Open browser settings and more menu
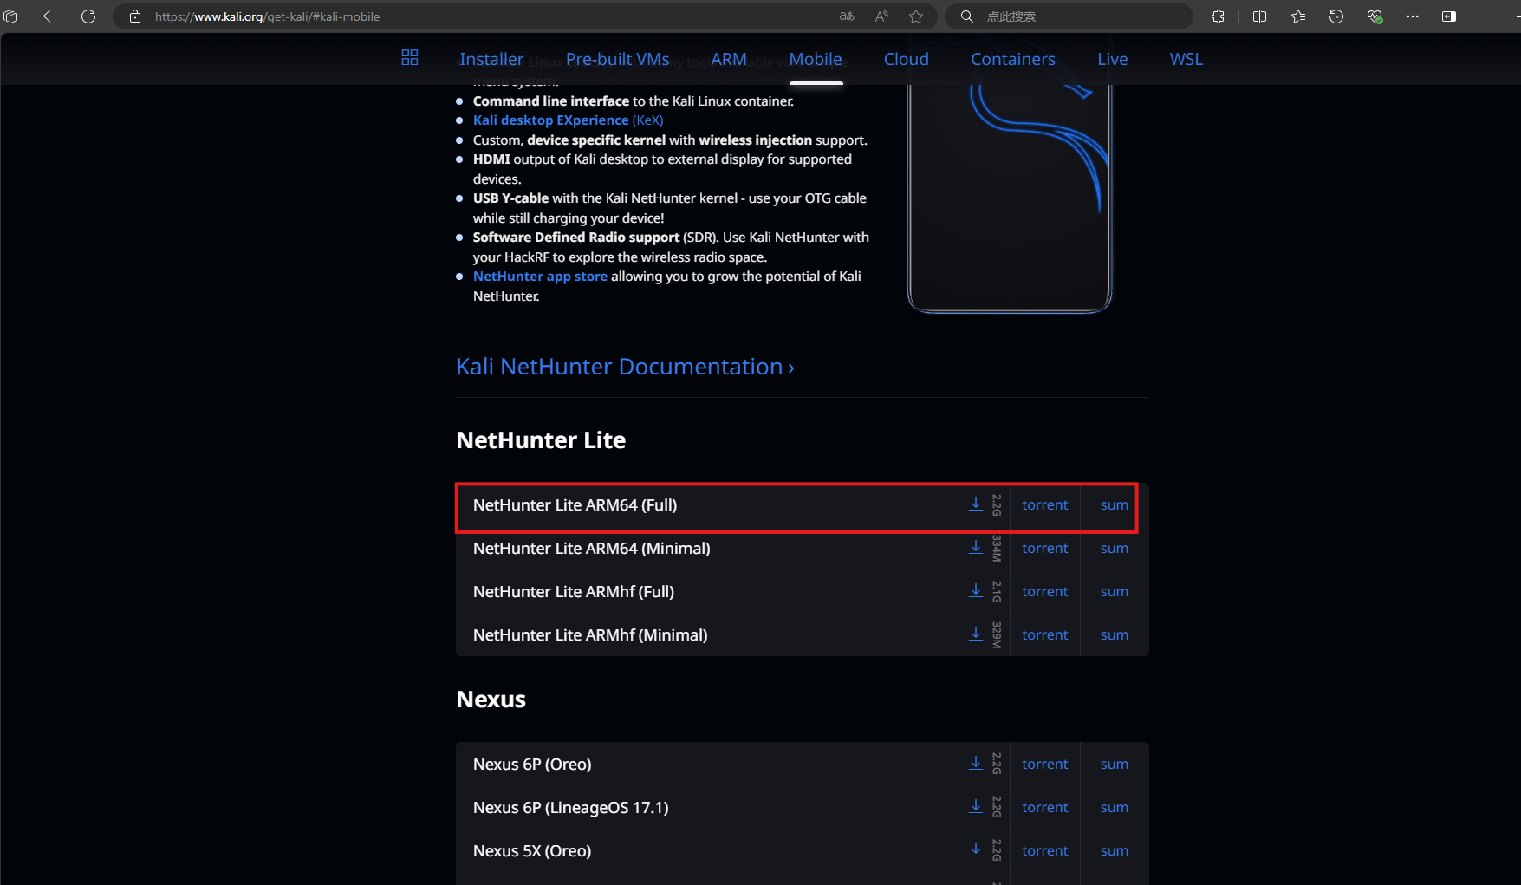 (1412, 16)
